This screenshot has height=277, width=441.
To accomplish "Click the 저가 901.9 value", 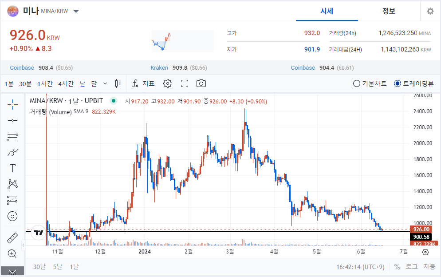I will coord(312,49).
